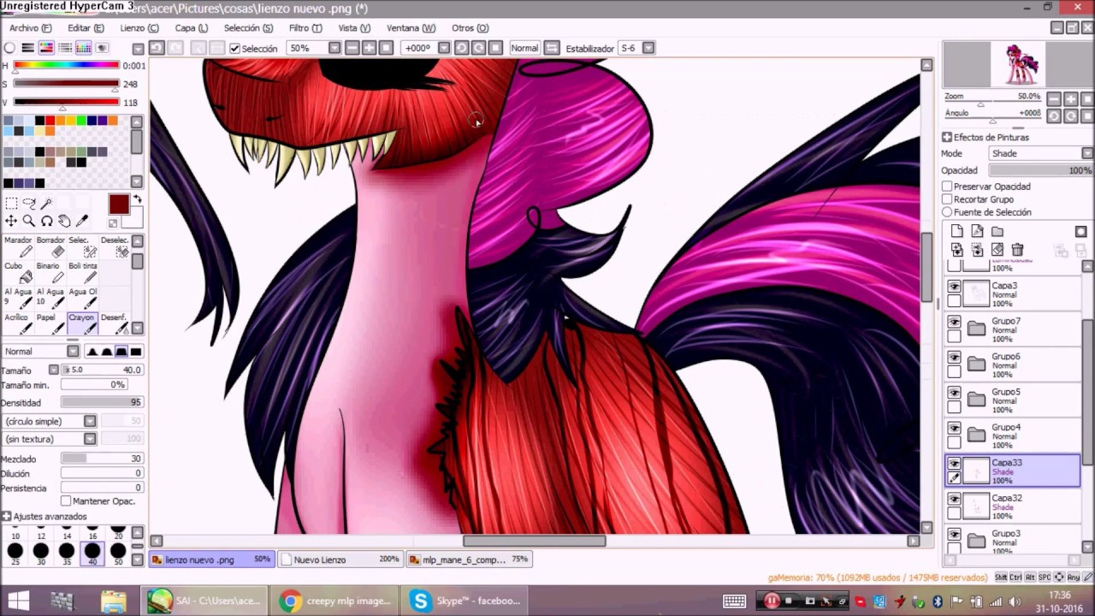
Task: Select the Zoom magnifier tool
Action: click(29, 222)
